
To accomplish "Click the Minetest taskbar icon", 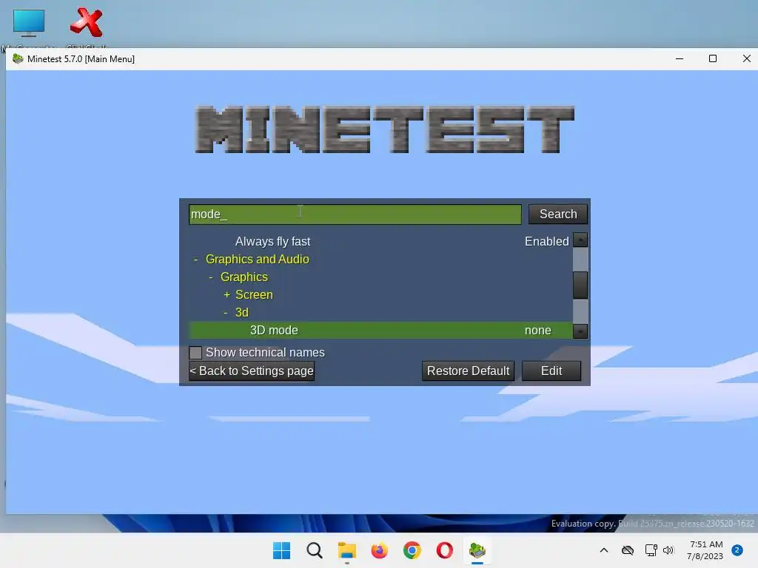I will [477, 550].
